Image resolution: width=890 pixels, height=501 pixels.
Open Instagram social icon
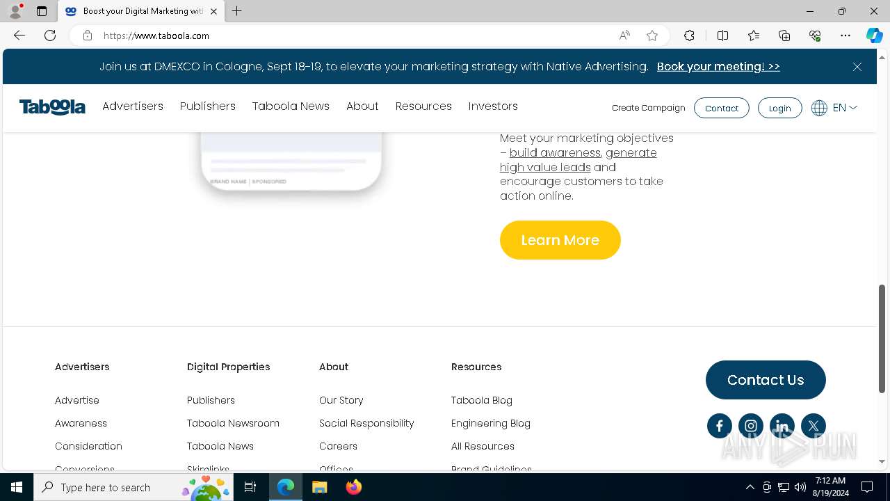751,426
